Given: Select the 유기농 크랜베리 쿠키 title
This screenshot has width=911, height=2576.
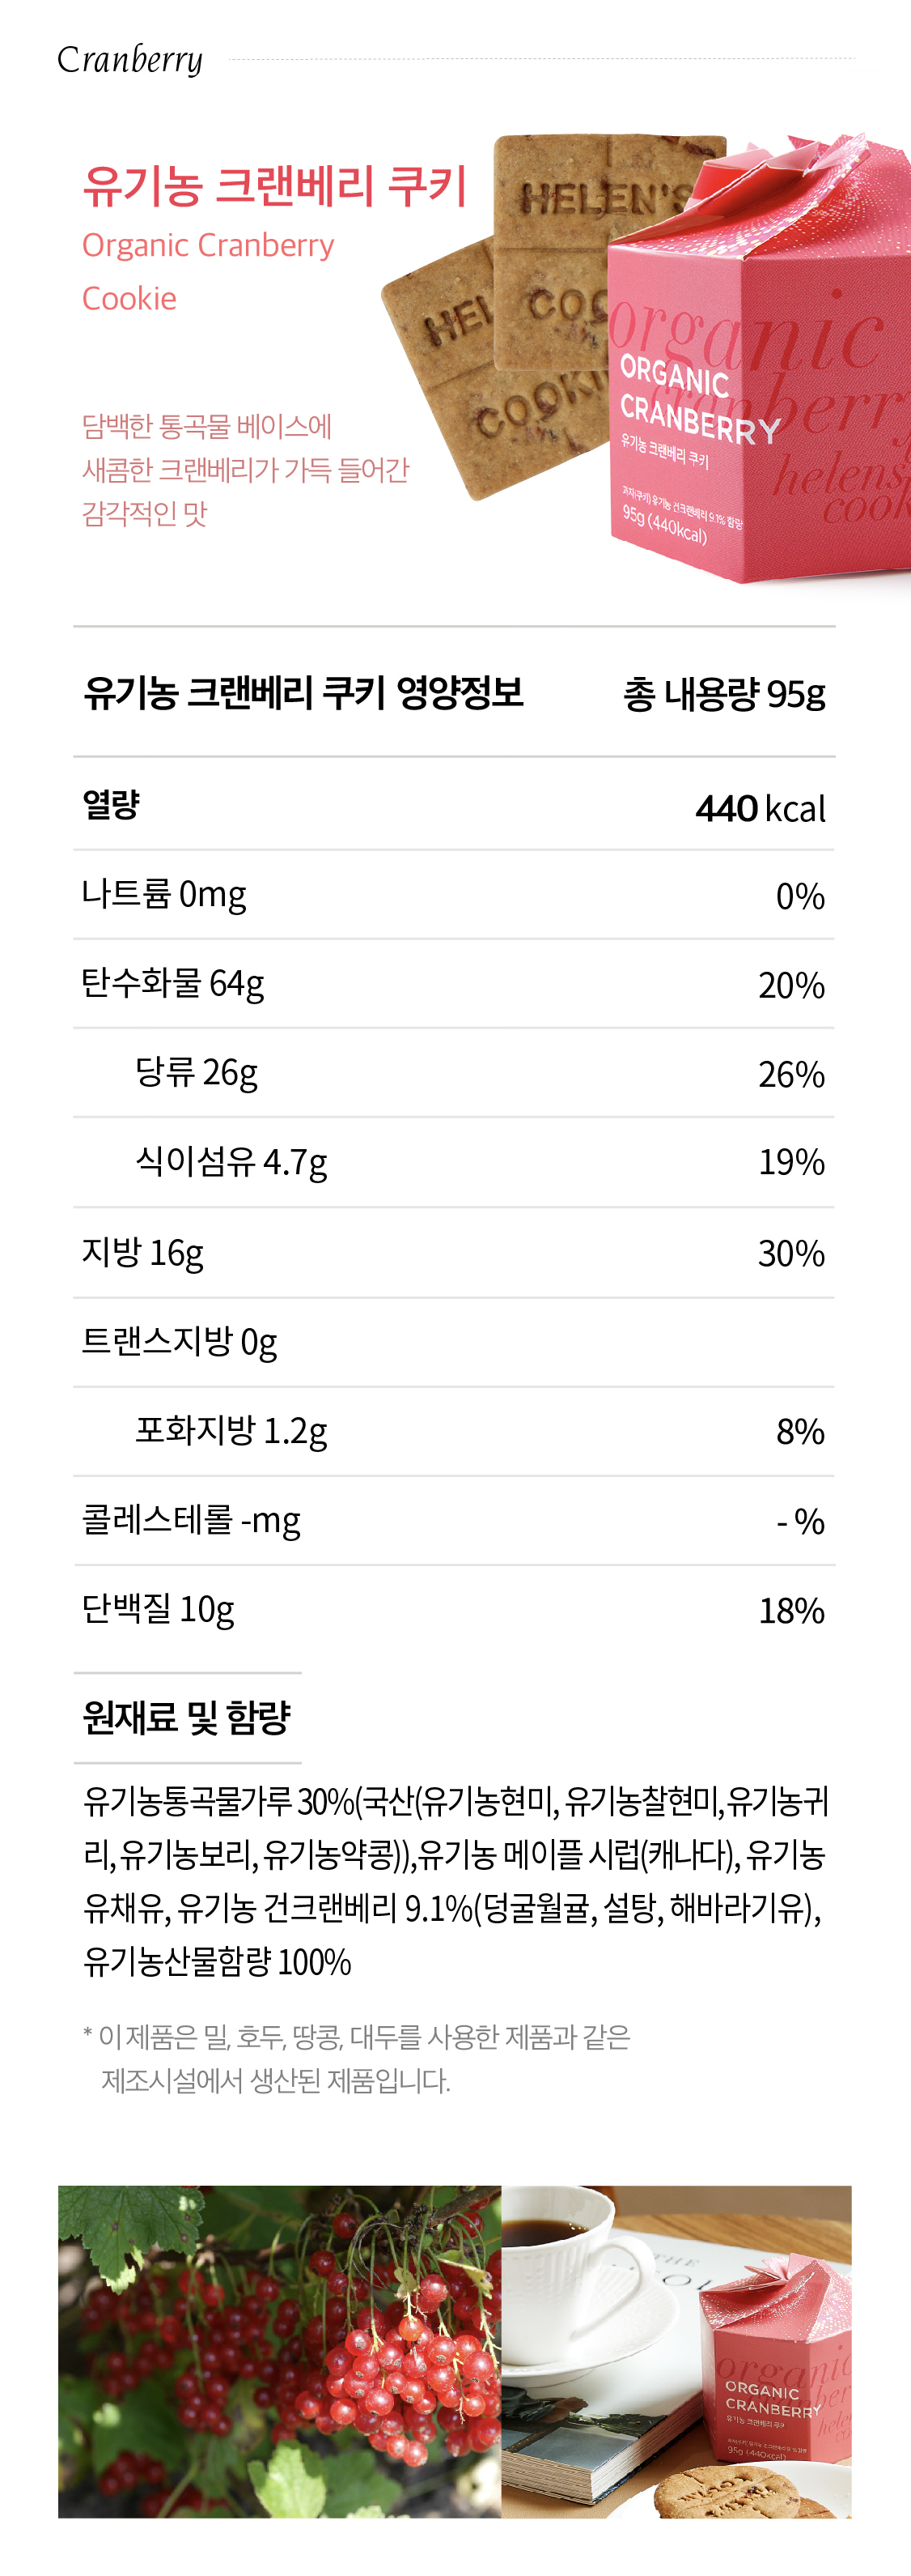Looking at the screenshot, I should pyautogui.click(x=275, y=187).
